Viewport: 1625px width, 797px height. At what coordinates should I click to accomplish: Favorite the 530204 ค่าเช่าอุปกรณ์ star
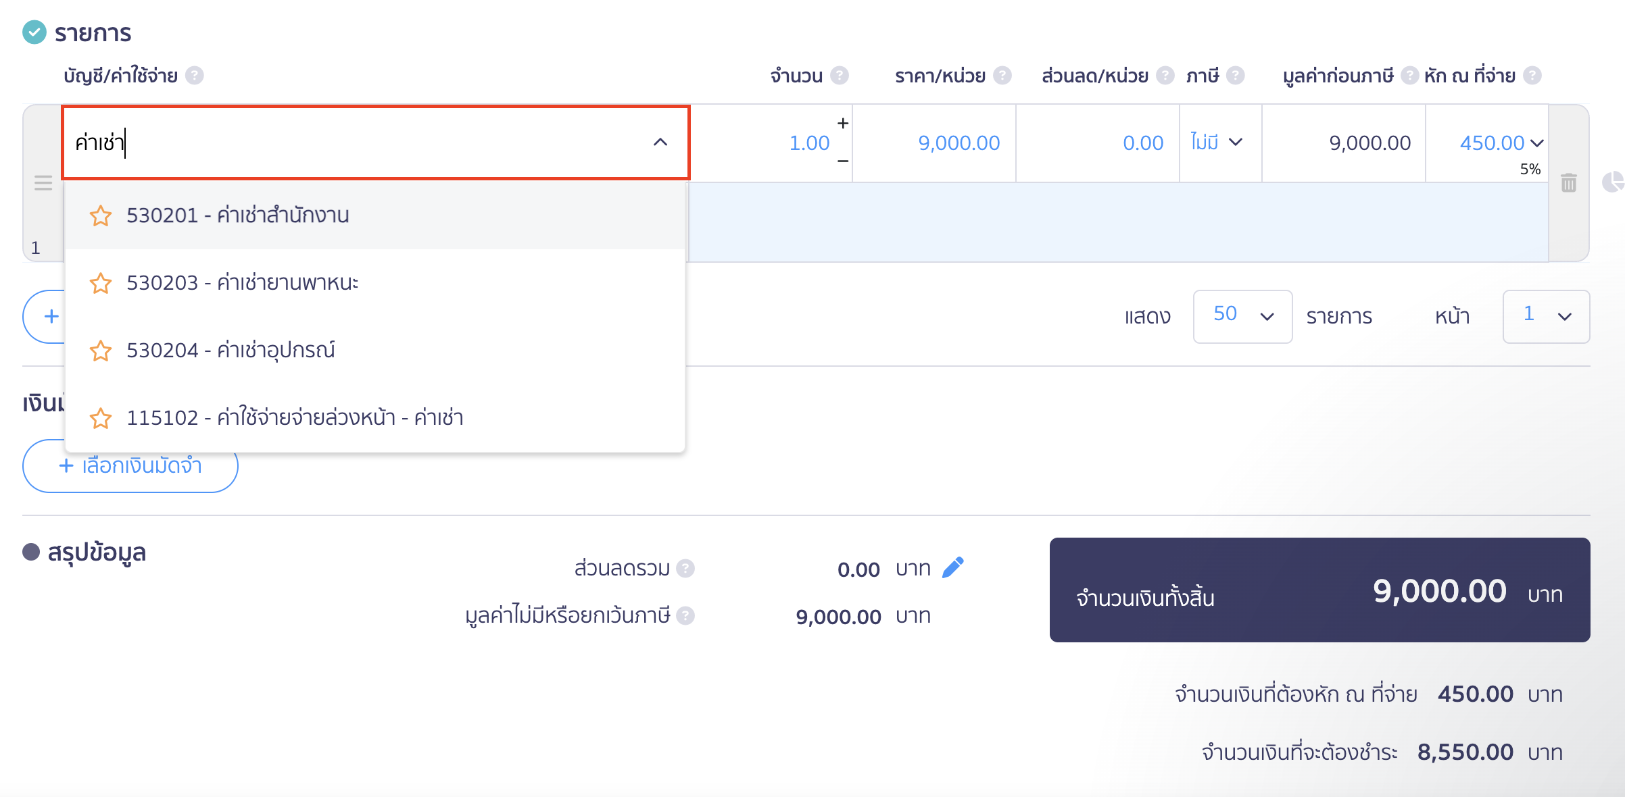[101, 351]
